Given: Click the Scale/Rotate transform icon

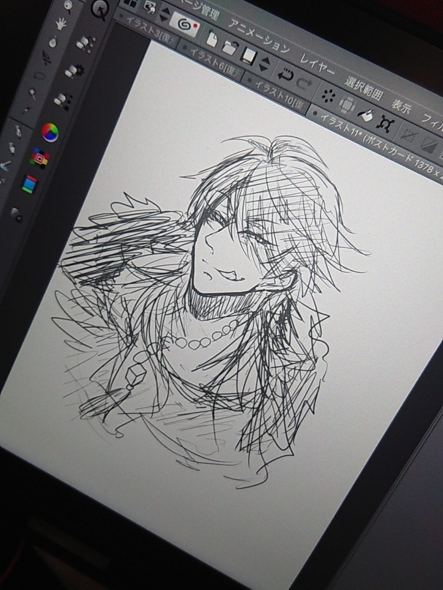Looking at the screenshot, I should tap(386, 124).
